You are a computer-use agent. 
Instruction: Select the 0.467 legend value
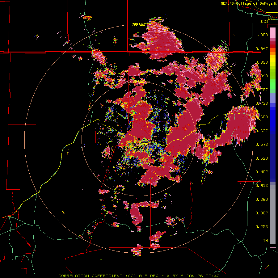(262, 172)
